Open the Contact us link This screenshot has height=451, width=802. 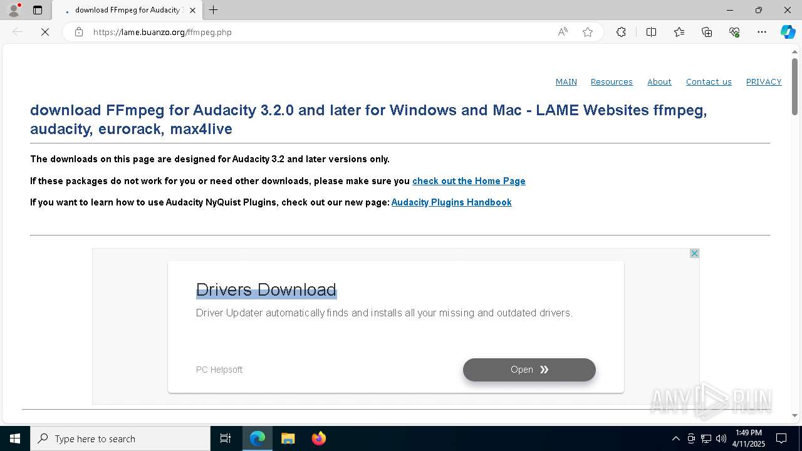coord(709,82)
